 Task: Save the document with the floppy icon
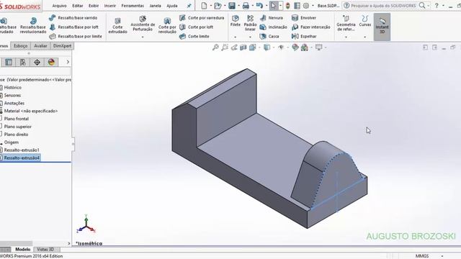tap(232, 5)
